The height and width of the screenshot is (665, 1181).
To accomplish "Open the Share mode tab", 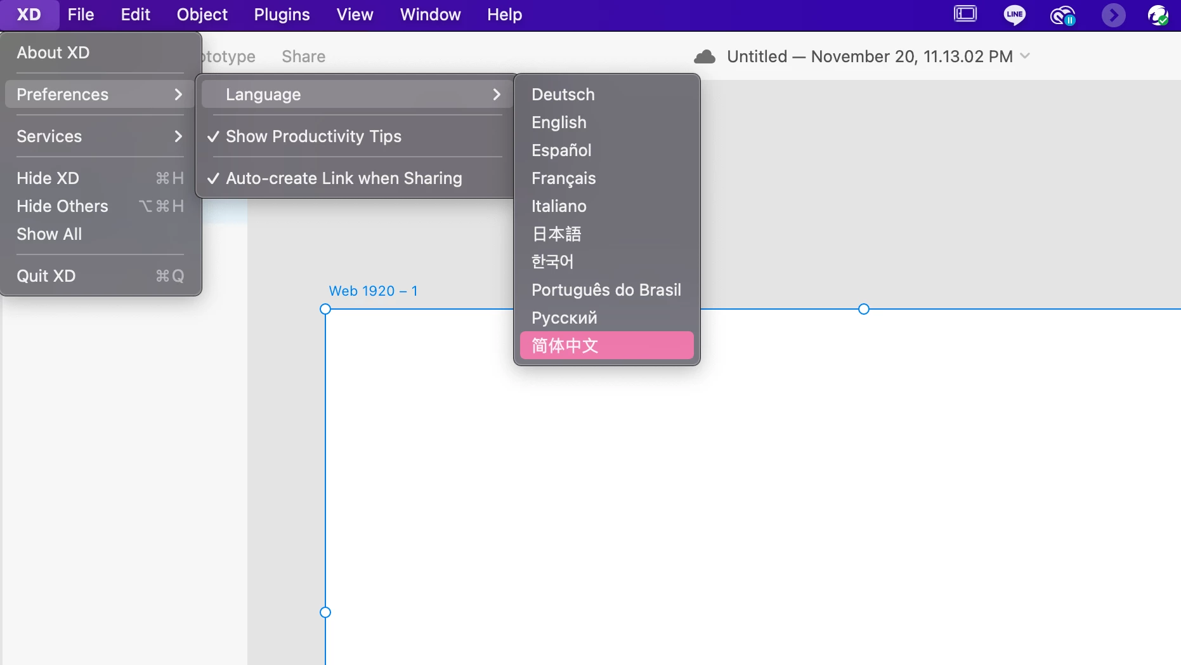I will pyautogui.click(x=303, y=56).
